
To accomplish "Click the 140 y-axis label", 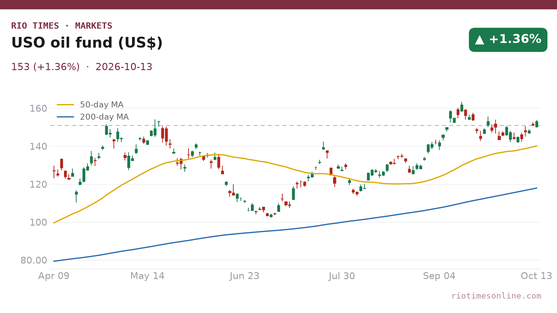I will point(38,147).
